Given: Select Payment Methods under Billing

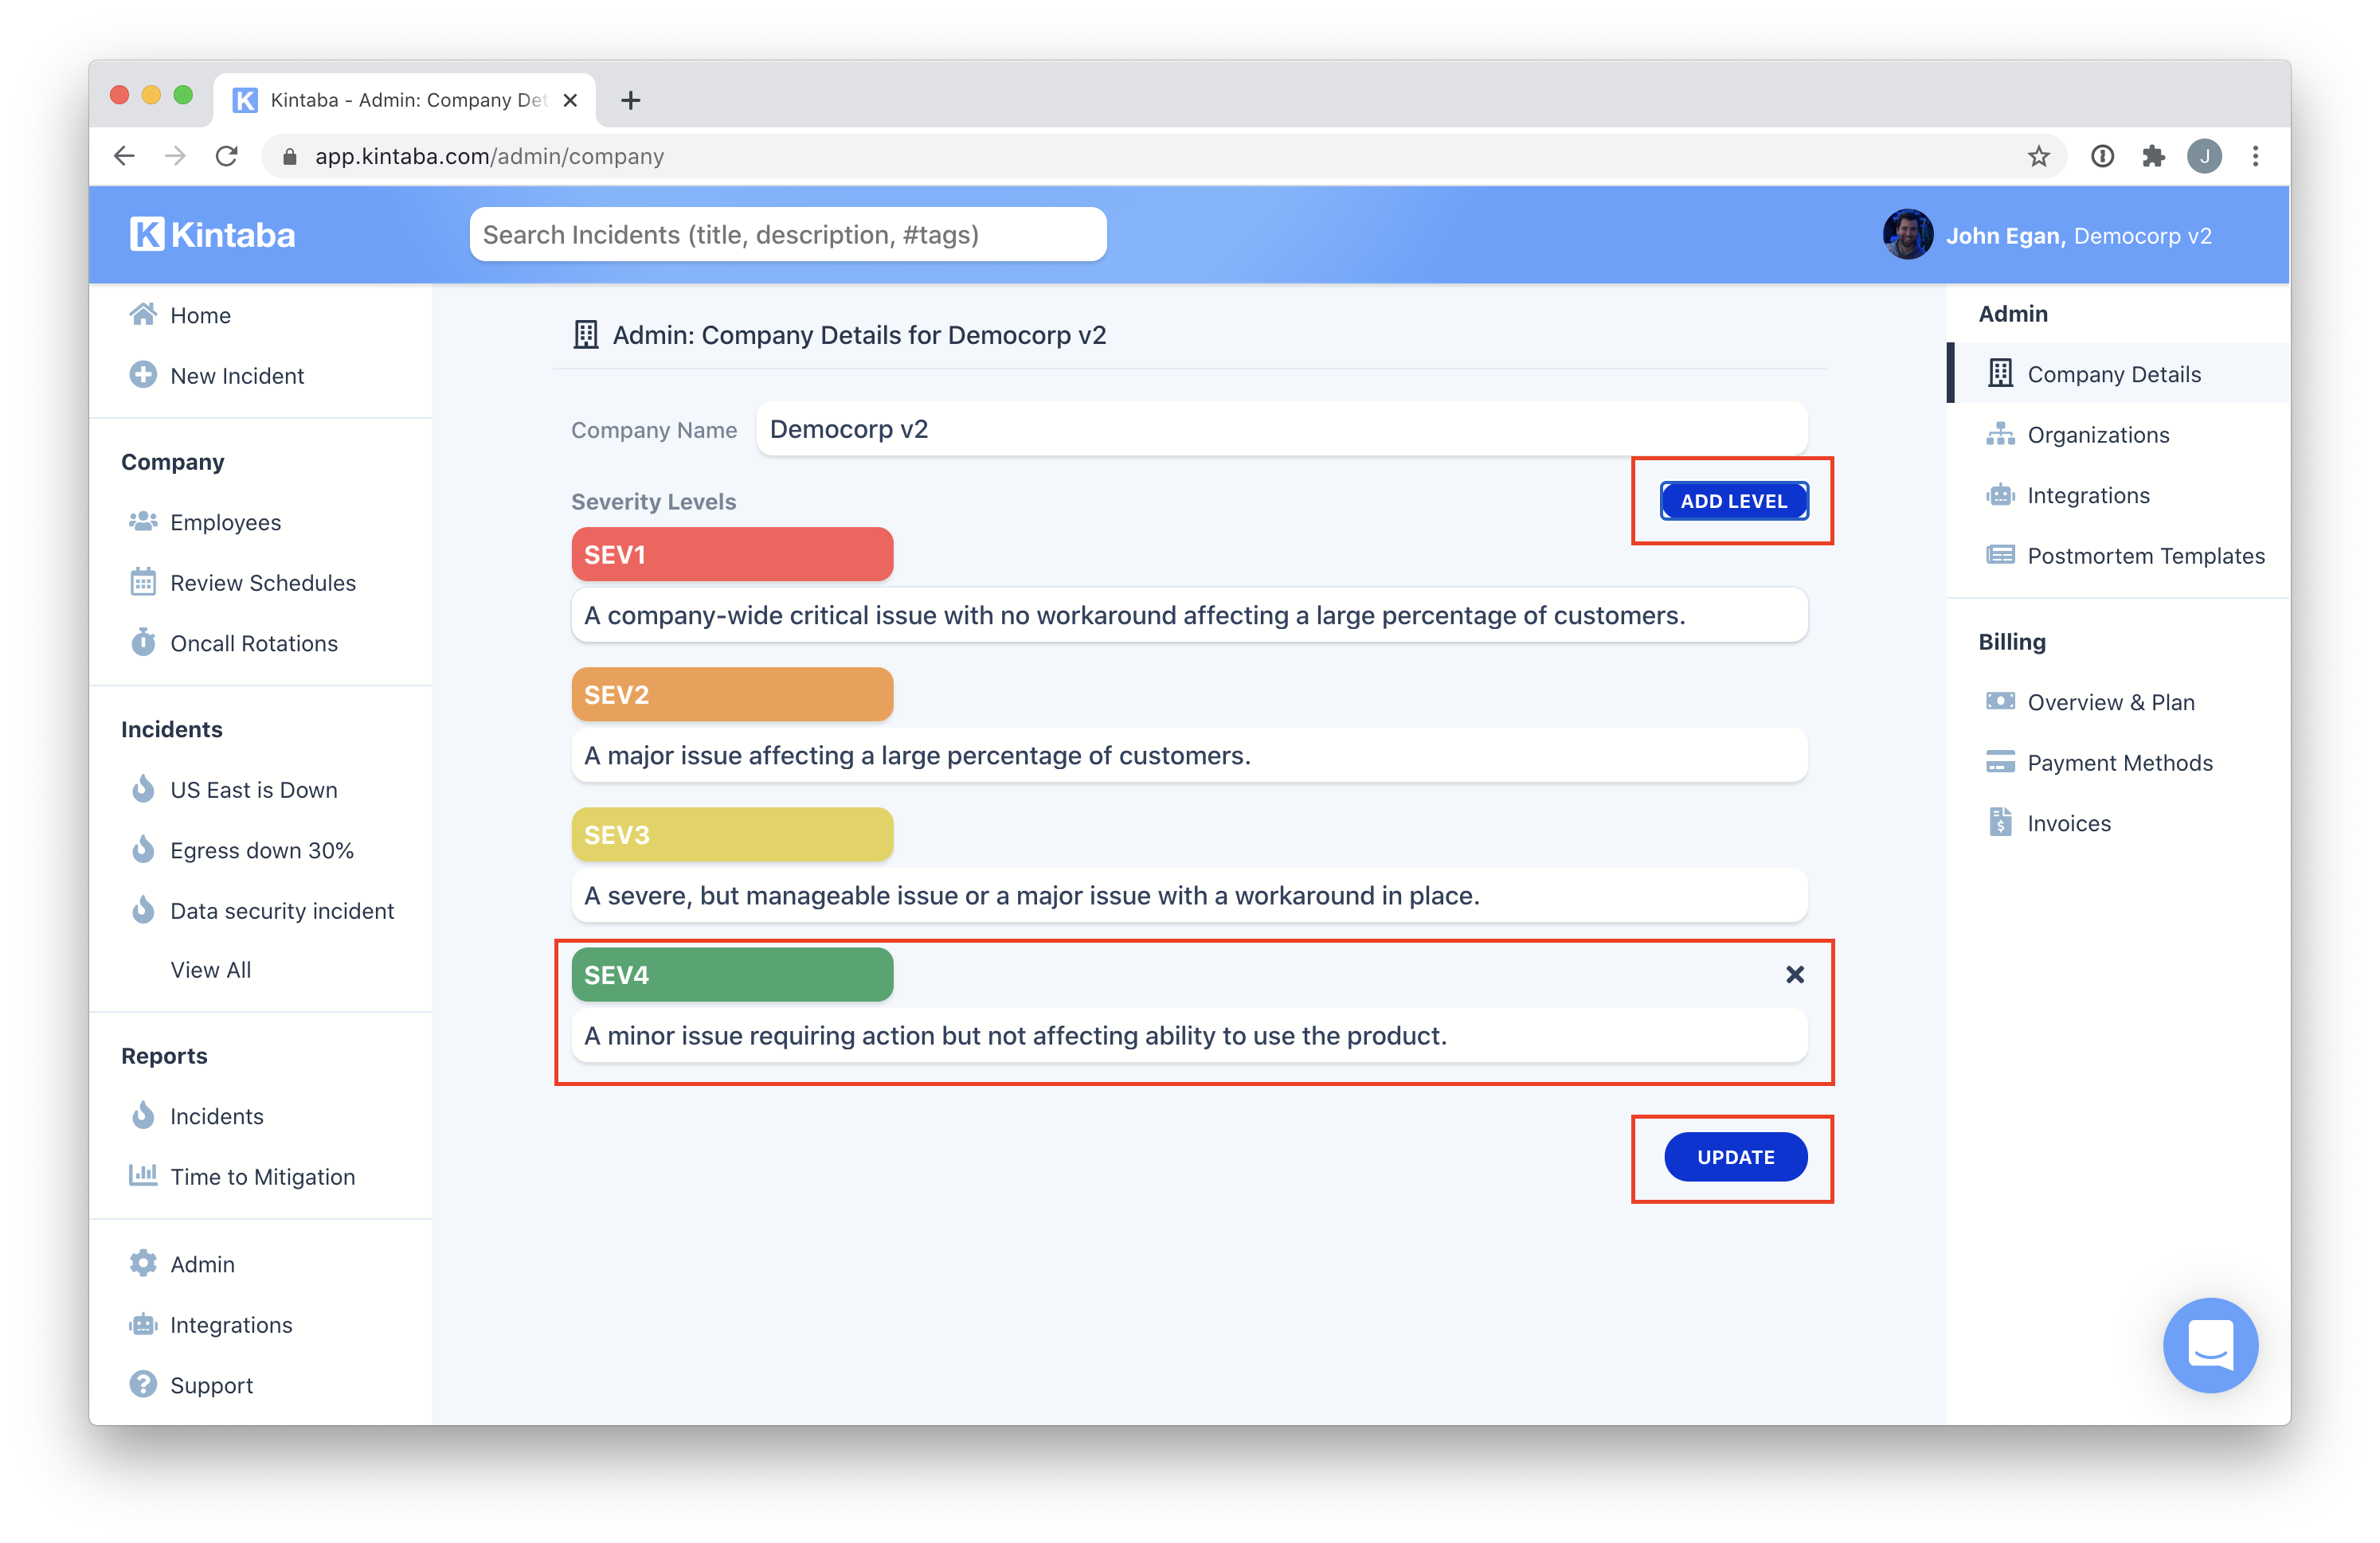Looking at the screenshot, I should coord(2119,763).
